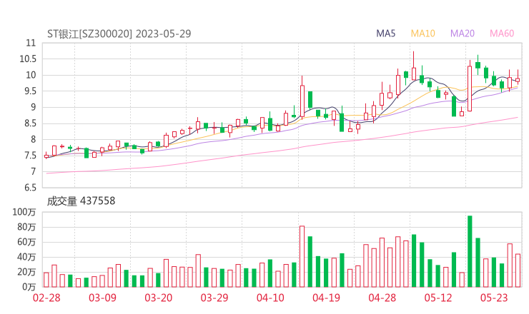Click the 11 price axis label
This screenshot has height=314, width=529.
click(29, 43)
